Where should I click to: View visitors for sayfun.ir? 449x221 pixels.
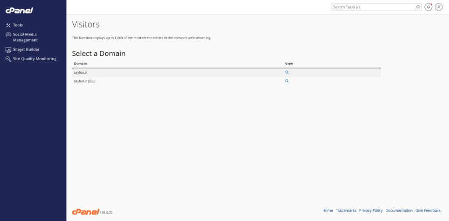(287, 72)
